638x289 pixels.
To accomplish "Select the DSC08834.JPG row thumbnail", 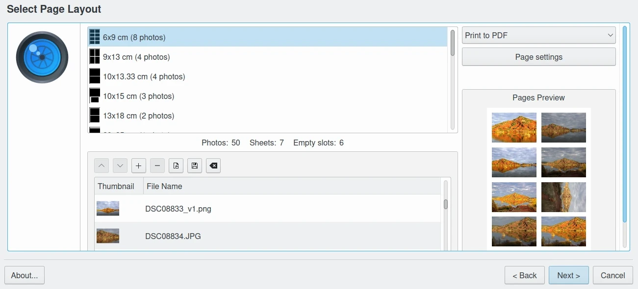I will [x=108, y=236].
